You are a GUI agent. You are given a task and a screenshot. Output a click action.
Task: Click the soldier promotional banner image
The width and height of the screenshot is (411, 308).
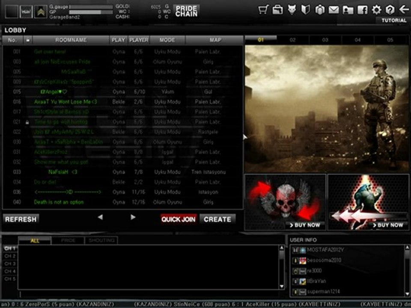tap(327, 109)
